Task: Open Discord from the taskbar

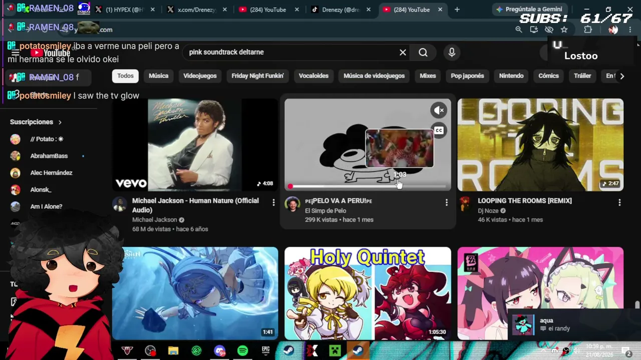Action: click(219, 351)
